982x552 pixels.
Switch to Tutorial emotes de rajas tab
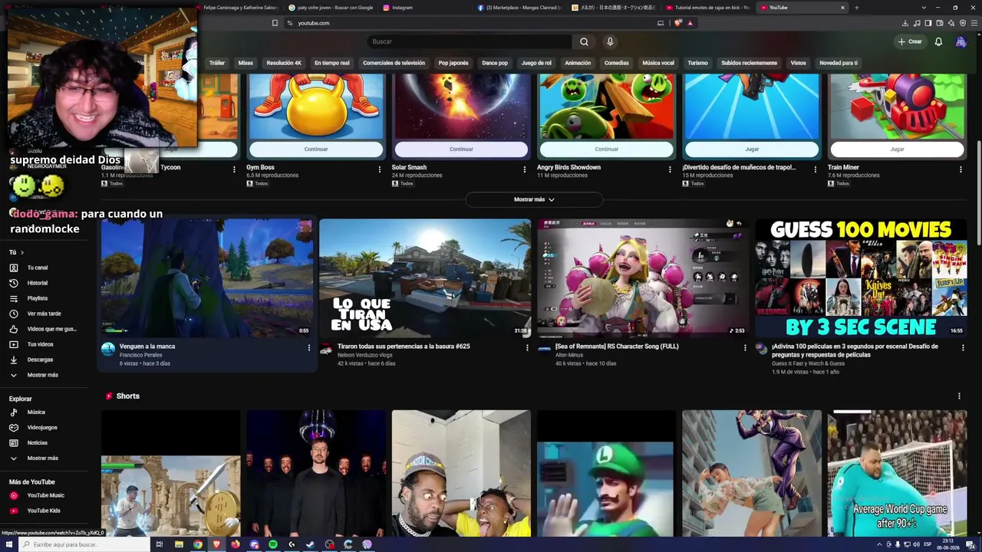click(x=708, y=8)
